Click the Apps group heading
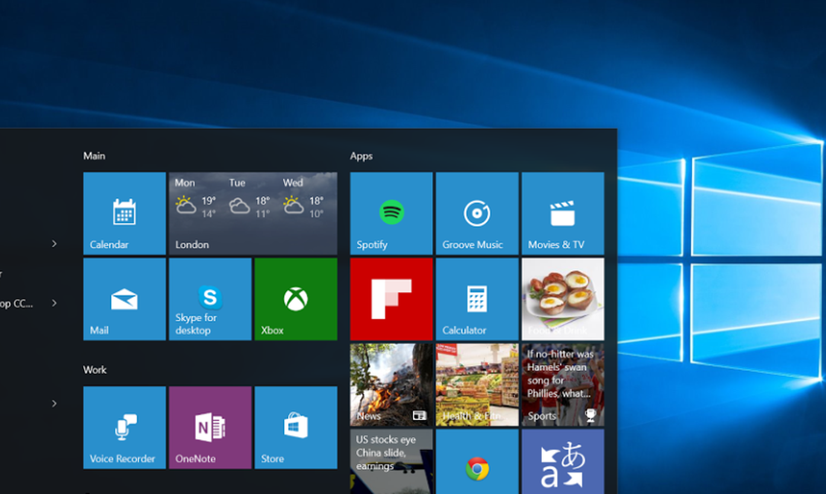826x494 pixels. click(x=361, y=155)
